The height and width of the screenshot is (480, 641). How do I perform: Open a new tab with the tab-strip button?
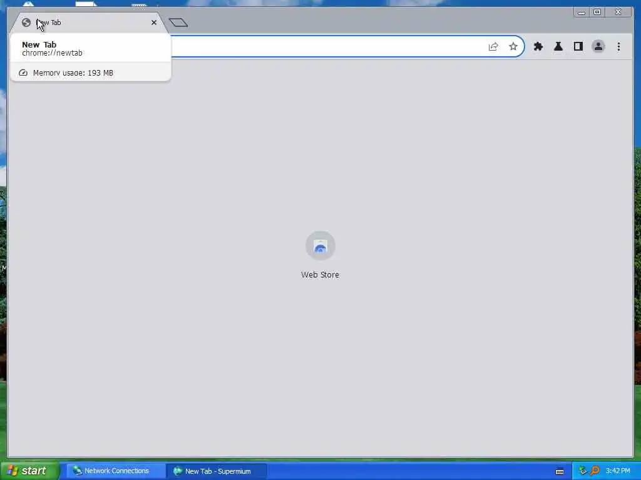178,23
